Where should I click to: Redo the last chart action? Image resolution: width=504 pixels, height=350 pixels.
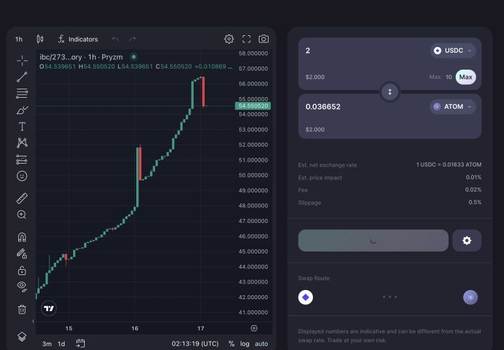click(x=132, y=39)
